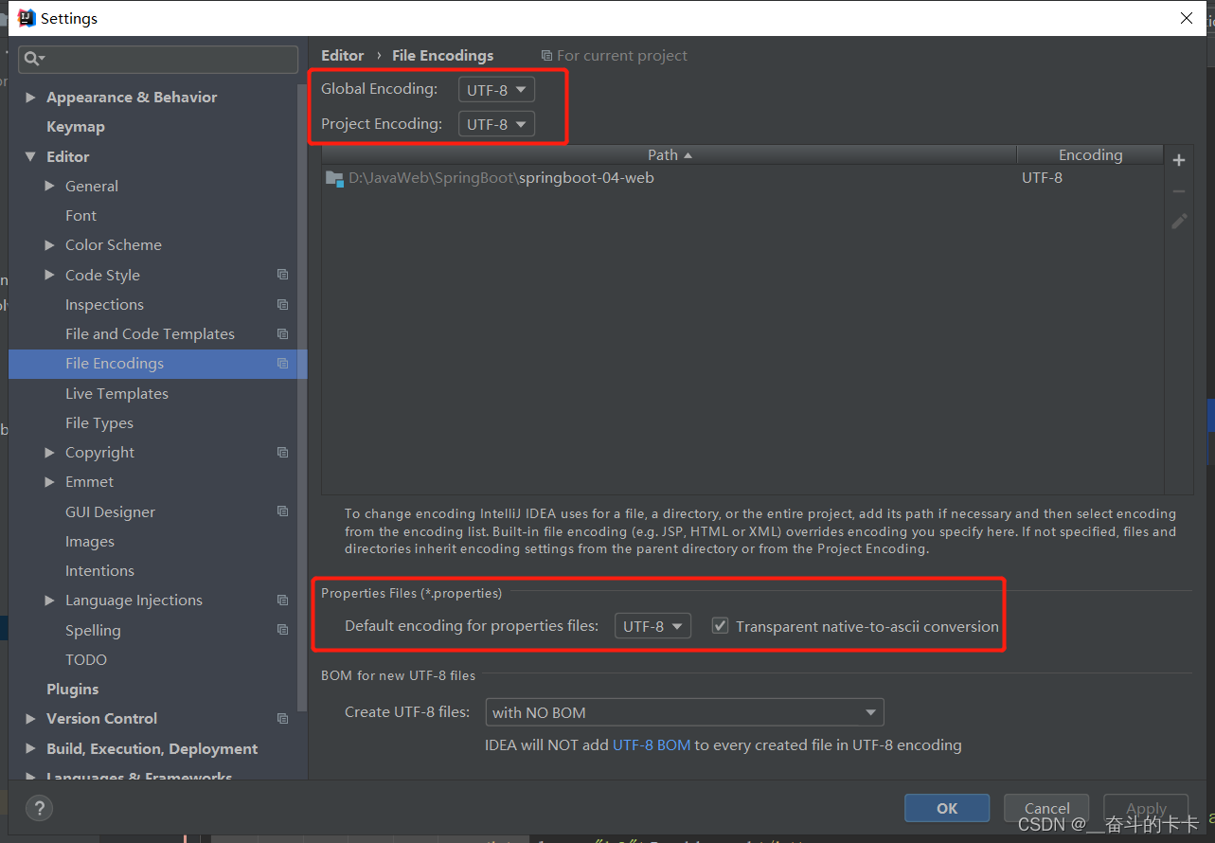Expand the Copyright node

(x=50, y=452)
